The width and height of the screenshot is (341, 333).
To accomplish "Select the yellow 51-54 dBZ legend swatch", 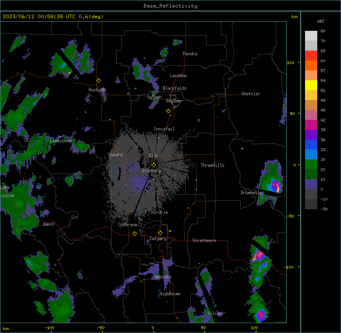I will (311, 85).
